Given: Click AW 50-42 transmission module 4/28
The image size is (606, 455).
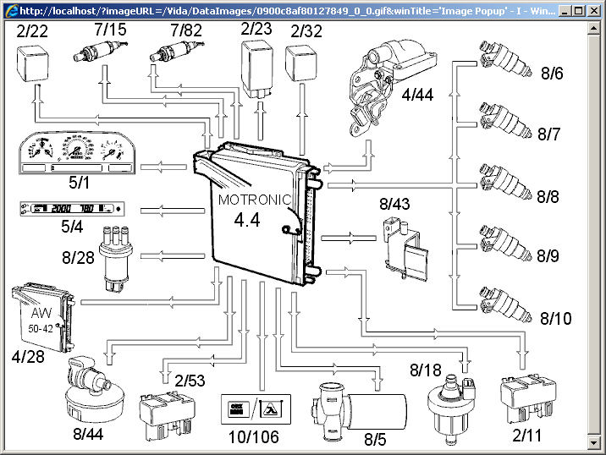Looking at the screenshot, I should coord(42,316).
